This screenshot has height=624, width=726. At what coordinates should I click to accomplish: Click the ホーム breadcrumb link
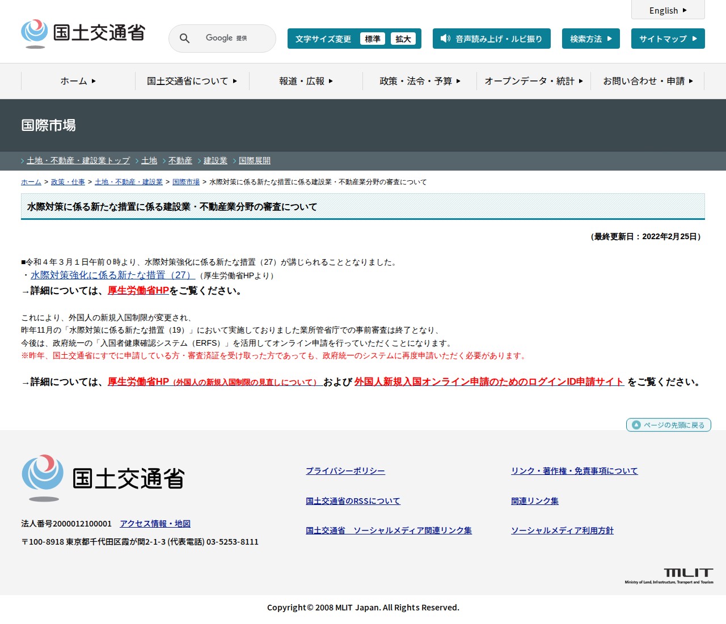pos(31,182)
